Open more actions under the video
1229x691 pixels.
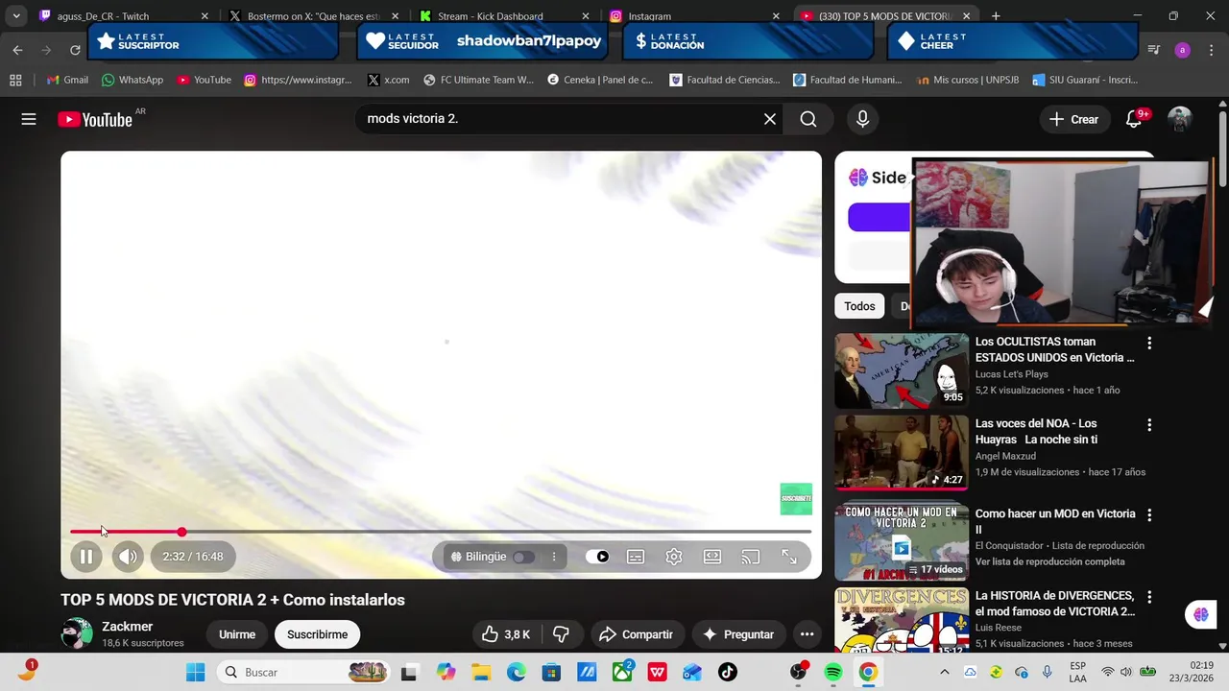pyautogui.click(x=807, y=634)
